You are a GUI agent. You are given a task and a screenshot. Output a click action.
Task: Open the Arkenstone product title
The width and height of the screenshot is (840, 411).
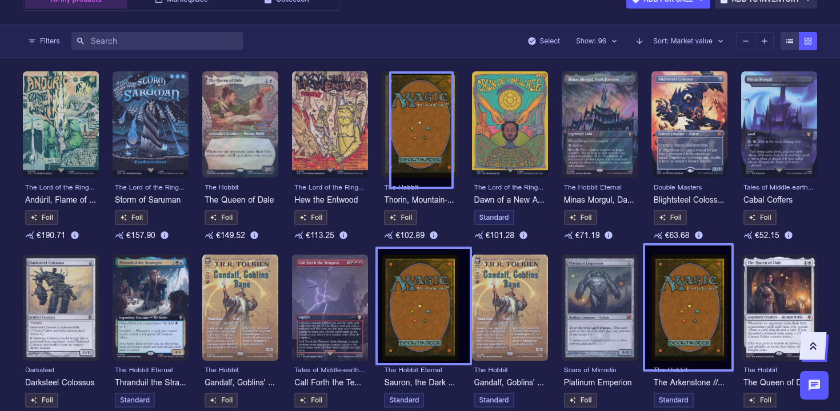tap(689, 382)
